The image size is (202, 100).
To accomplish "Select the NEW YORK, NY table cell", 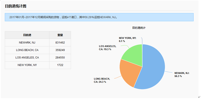I will point(27,65).
